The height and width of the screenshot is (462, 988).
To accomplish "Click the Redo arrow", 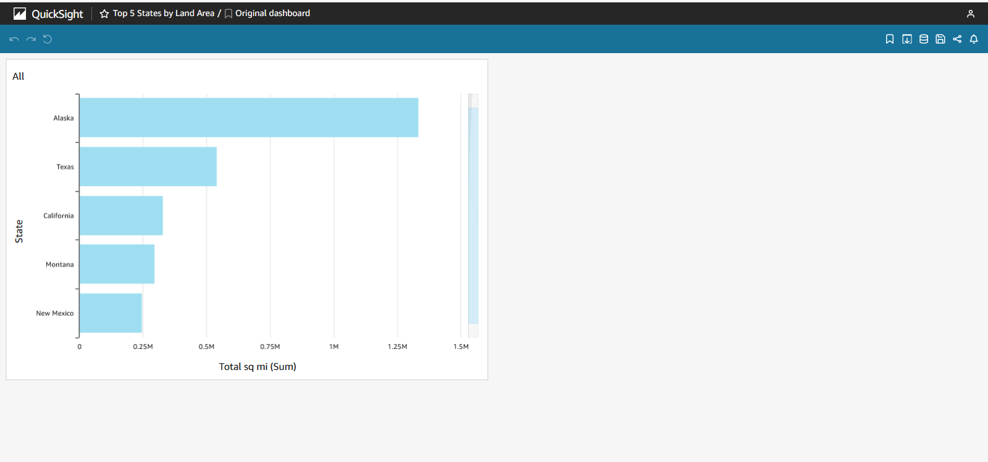I will click(31, 39).
